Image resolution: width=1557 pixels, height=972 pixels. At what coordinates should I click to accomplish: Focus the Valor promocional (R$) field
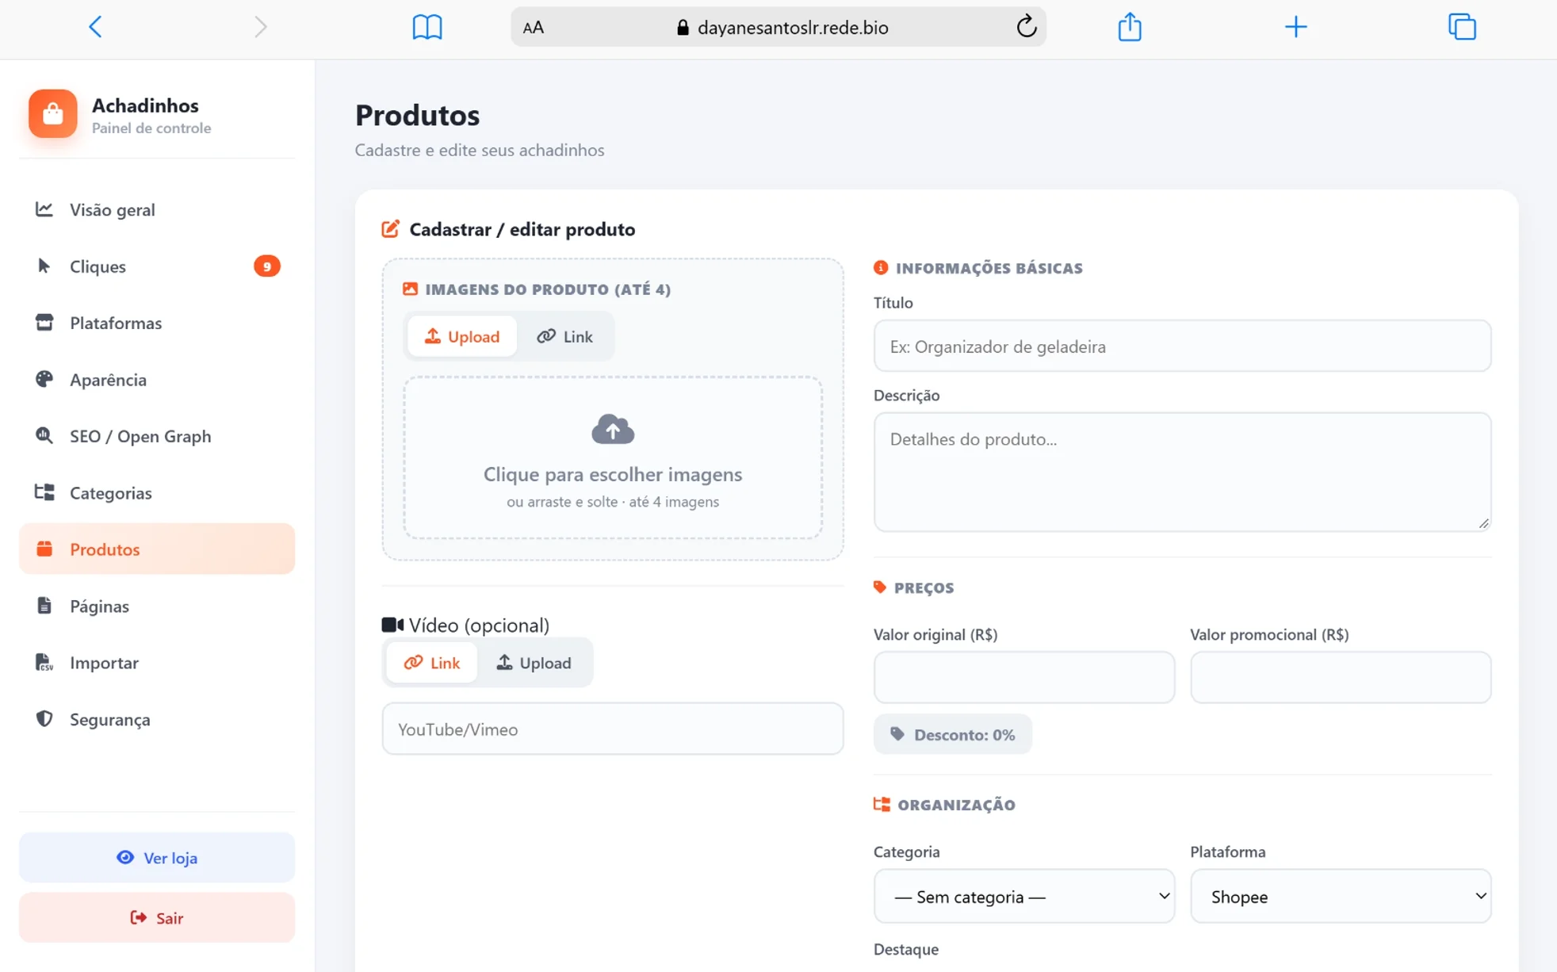tap(1341, 677)
